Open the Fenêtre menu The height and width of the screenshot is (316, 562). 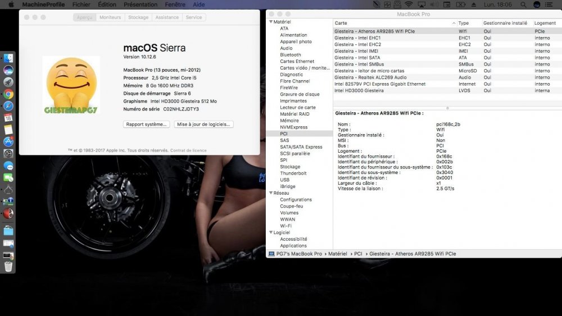pos(175,4)
